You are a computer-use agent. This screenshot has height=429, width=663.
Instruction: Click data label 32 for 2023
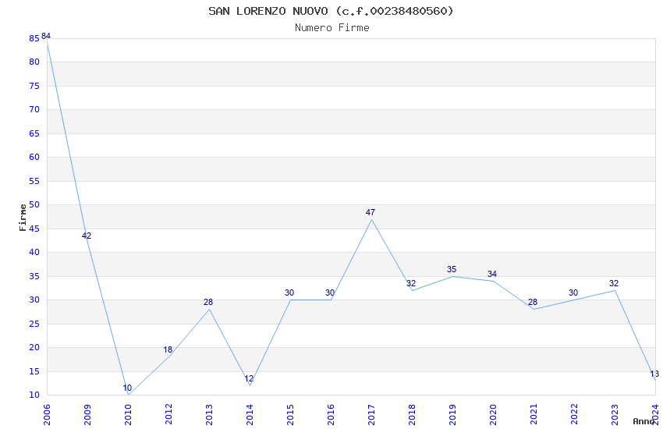coord(614,284)
